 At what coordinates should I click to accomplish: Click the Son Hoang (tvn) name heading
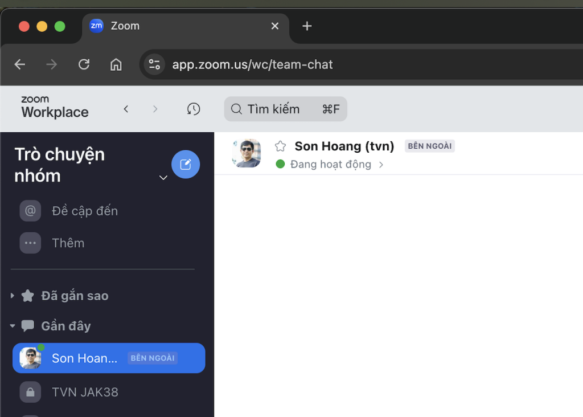click(344, 146)
